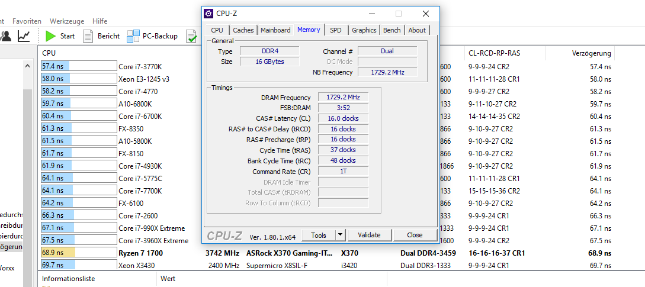Click the Cycle Time 37 clocks field
This screenshot has height=287, width=645.
click(x=343, y=150)
